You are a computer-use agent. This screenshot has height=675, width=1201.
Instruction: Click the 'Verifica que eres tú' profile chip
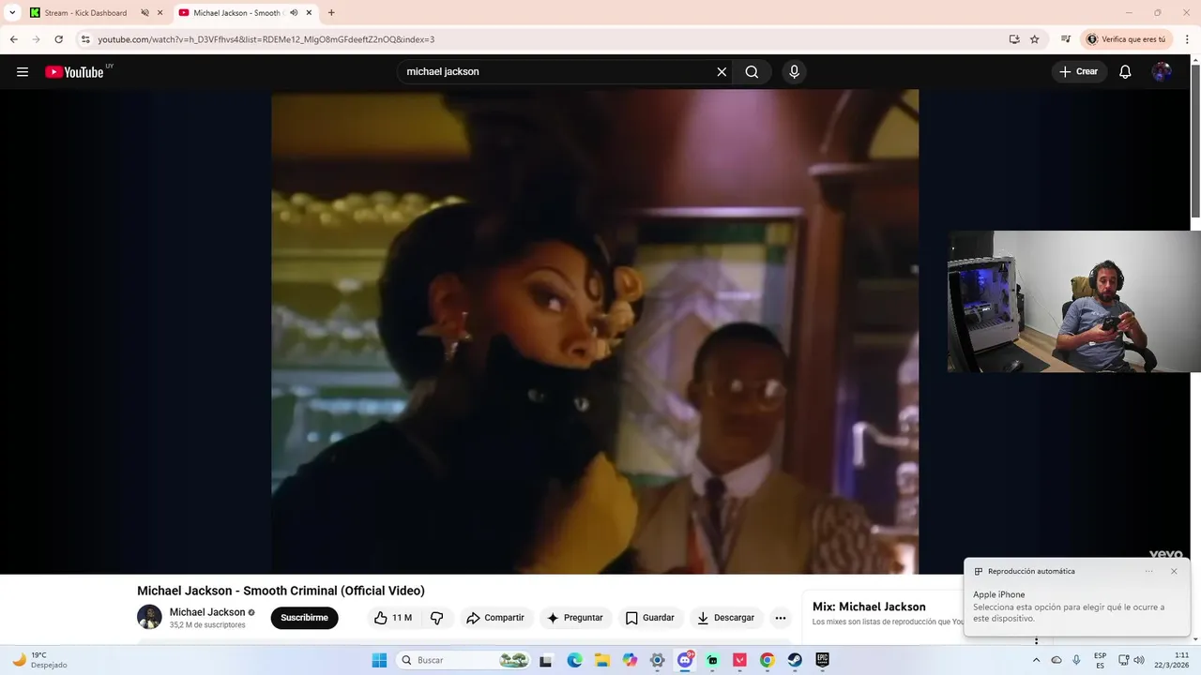(1127, 39)
